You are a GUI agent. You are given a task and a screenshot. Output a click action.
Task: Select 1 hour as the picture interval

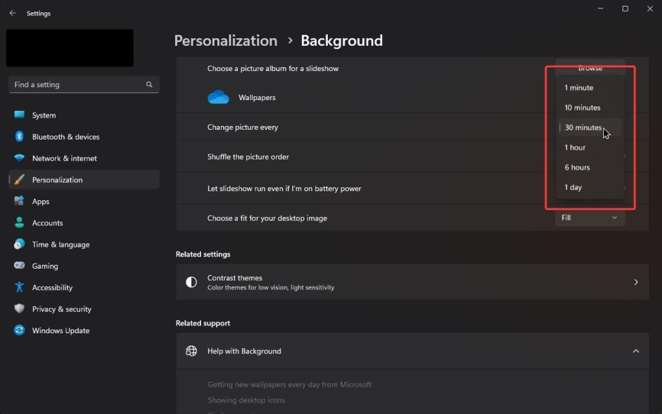(590, 147)
